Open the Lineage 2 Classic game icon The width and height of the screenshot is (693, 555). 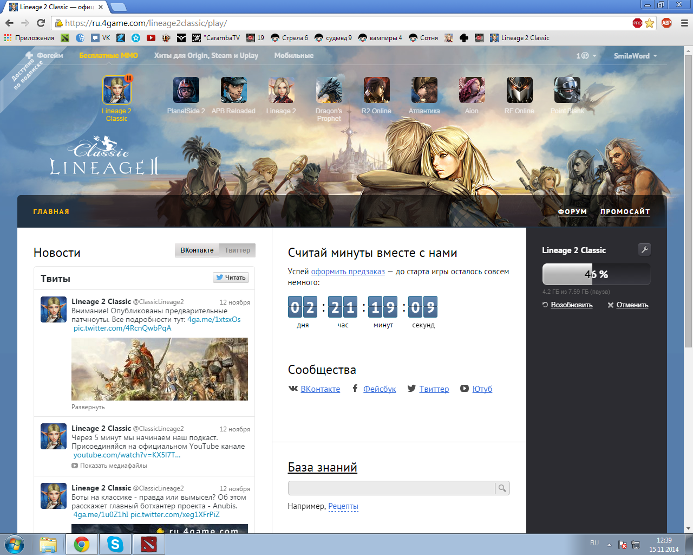pos(117,90)
